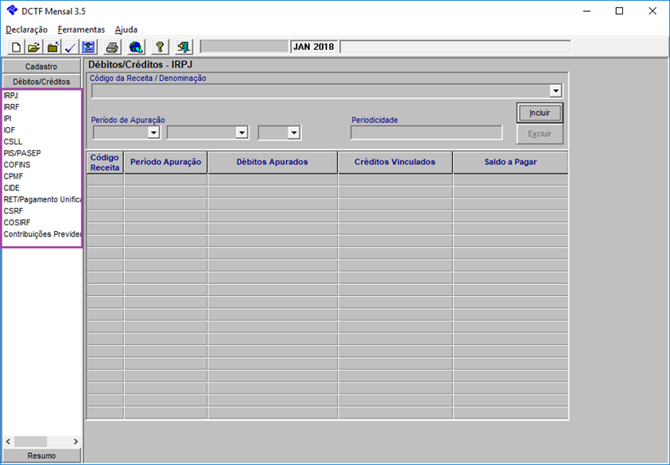This screenshot has width=670, height=465.
Task: Select IRRF in the tax list
Action: 12,107
